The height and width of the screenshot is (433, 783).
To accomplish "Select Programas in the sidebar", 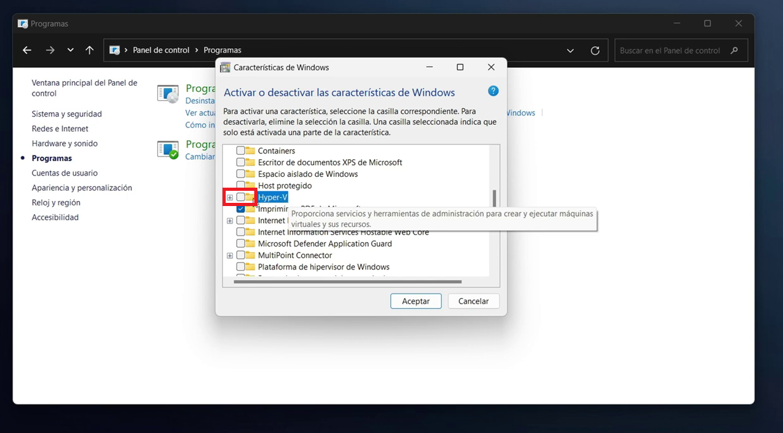I will [52, 158].
